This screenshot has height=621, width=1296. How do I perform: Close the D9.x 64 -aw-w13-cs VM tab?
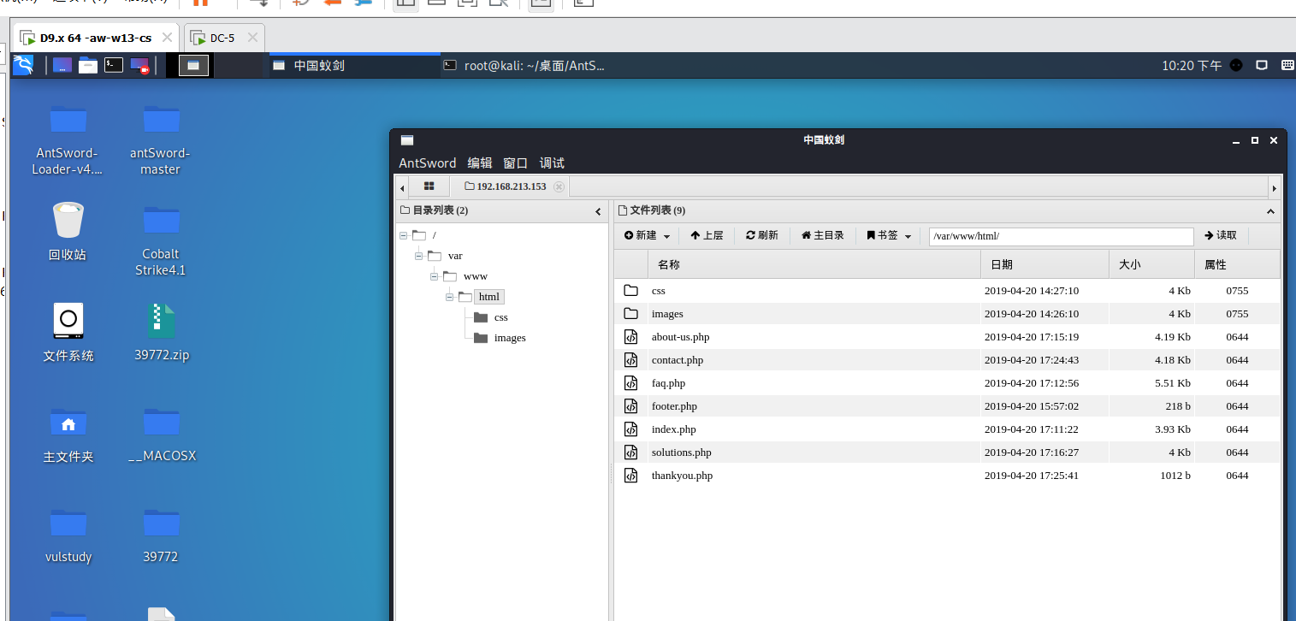tap(167, 38)
